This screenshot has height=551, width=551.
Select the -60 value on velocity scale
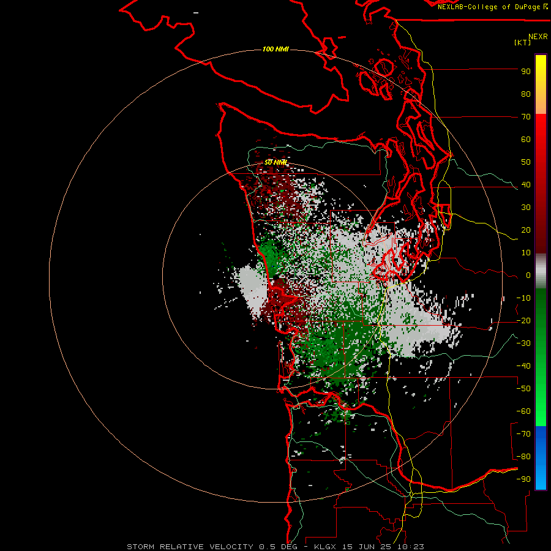pyautogui.click(x=523, y=411)
